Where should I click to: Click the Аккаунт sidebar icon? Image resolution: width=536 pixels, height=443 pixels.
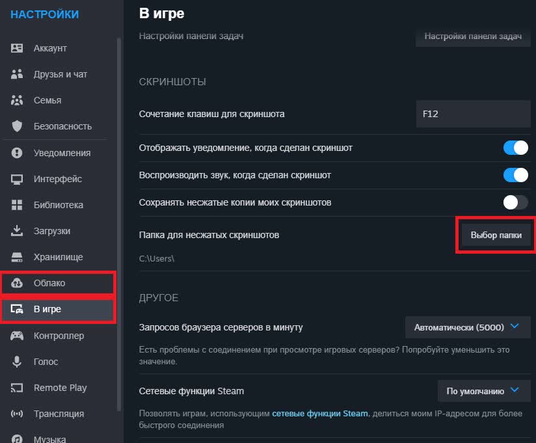(17, 48)
